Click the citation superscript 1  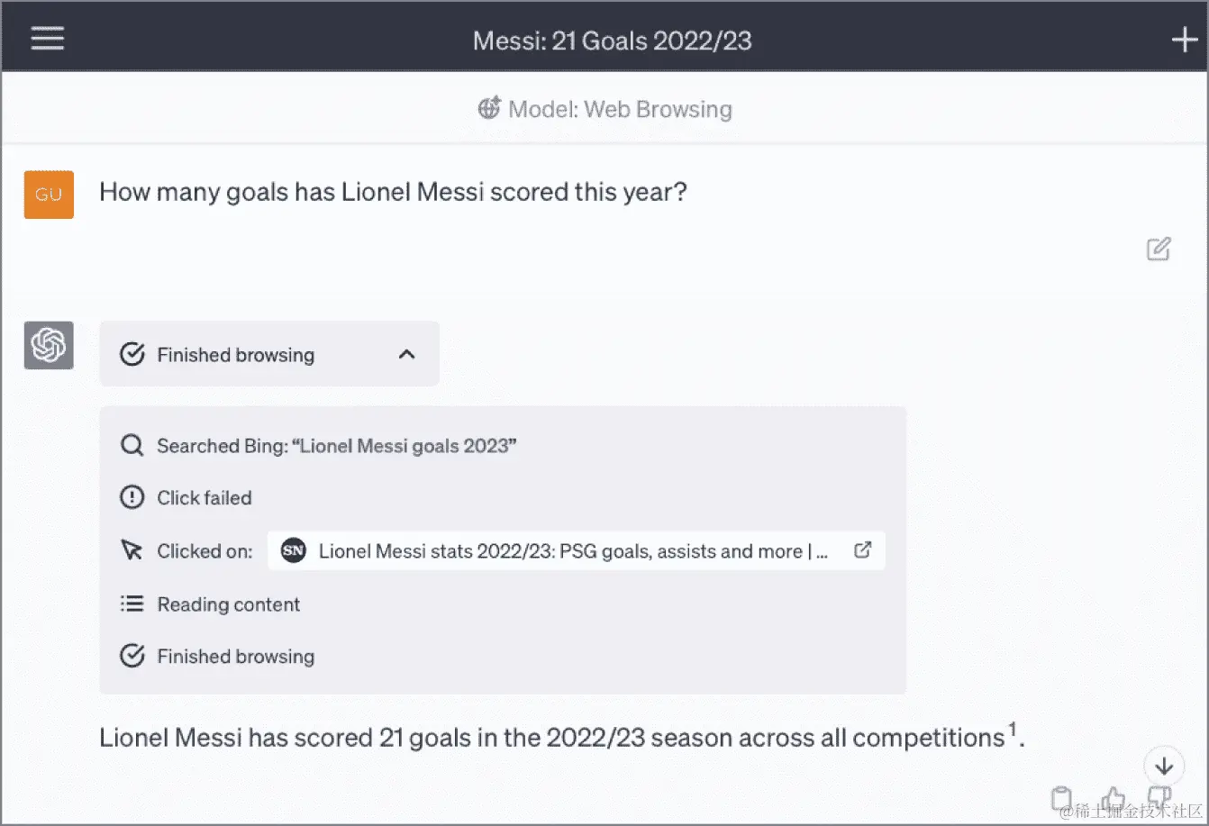(1013, 729)
